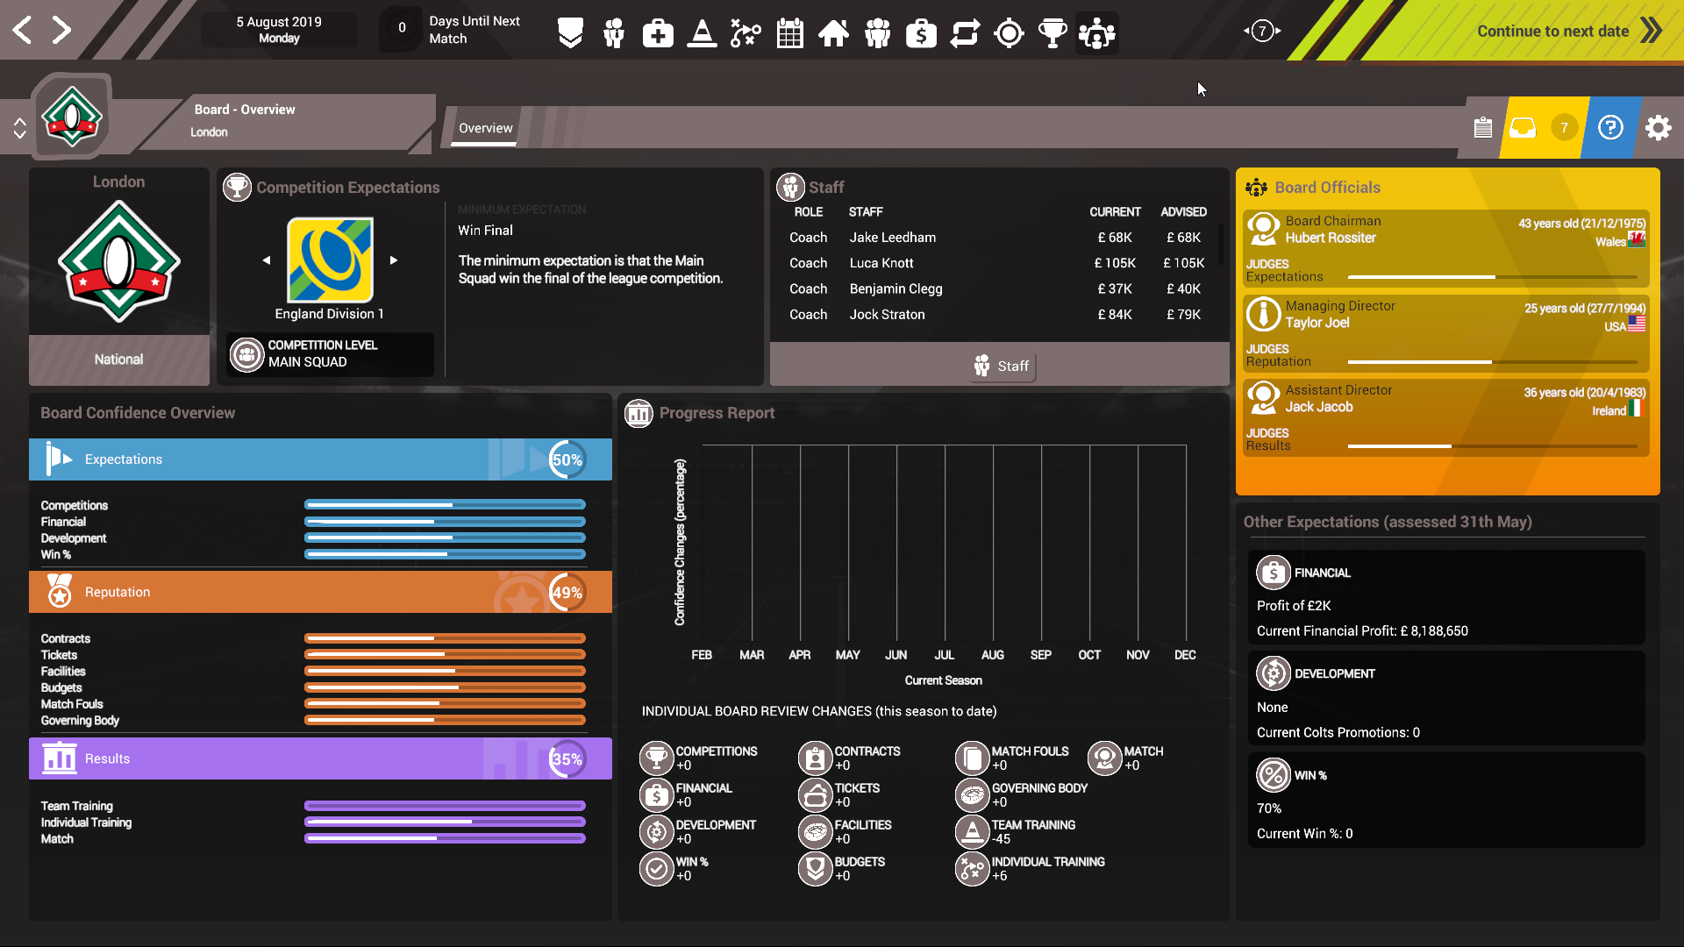Click the Financial expectation dollar icon
1684x947 pixels.
coord(1273,573)
